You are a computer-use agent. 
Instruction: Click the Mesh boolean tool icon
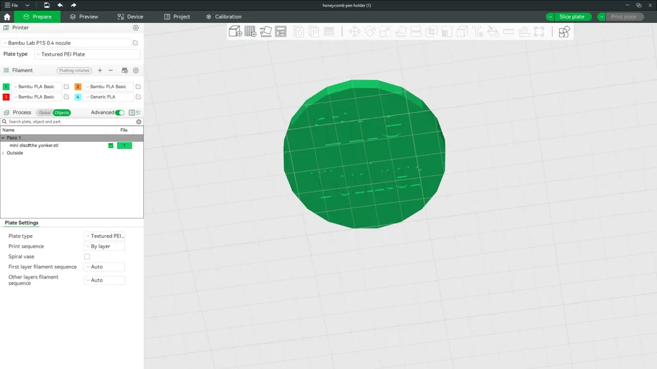pyautogui.click(x=431, y=32)
